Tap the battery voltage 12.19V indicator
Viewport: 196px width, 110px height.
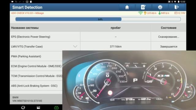coord(180,13)
